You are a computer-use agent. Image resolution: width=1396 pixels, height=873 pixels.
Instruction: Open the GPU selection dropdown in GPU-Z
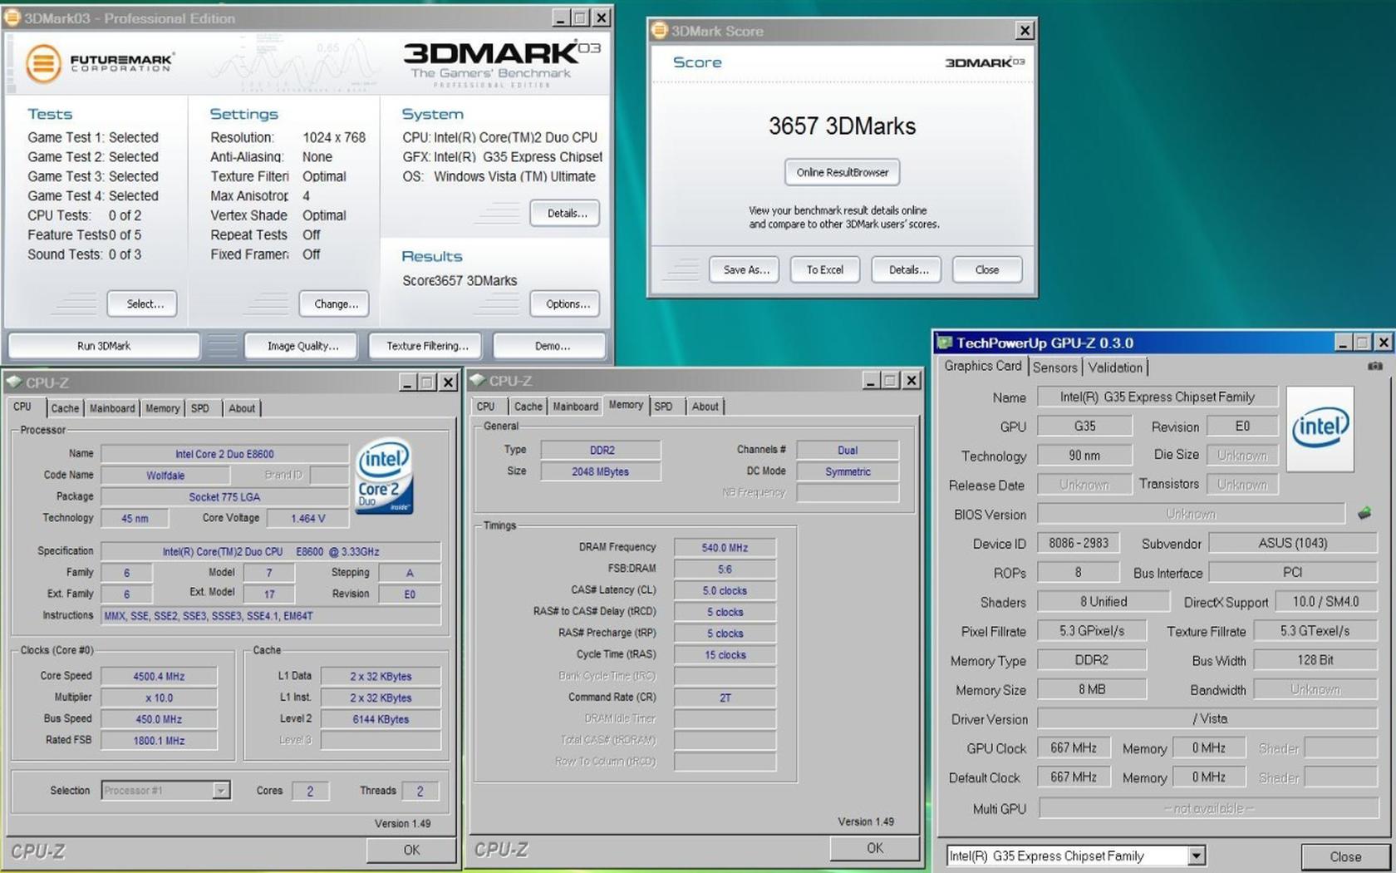pyautogui.click(x=1196, y=856)
